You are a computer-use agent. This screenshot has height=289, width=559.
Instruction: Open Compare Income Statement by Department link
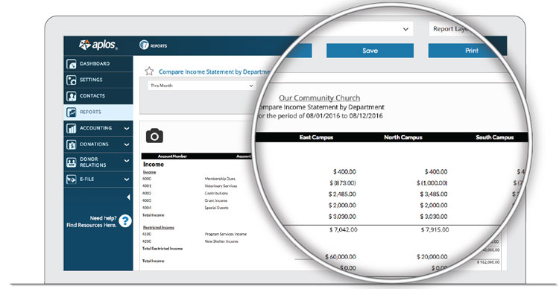click(214, 72)
